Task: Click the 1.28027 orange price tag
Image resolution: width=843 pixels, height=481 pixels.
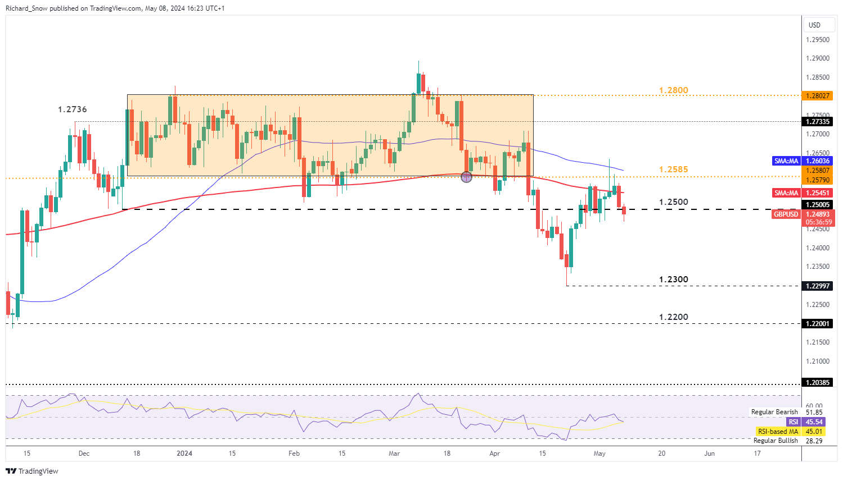Action: (818, 96)
